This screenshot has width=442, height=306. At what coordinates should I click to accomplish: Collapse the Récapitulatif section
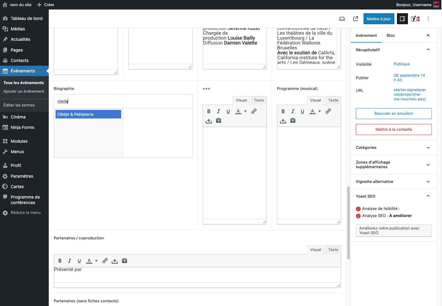pyautogui.click(x=428, y=50)
